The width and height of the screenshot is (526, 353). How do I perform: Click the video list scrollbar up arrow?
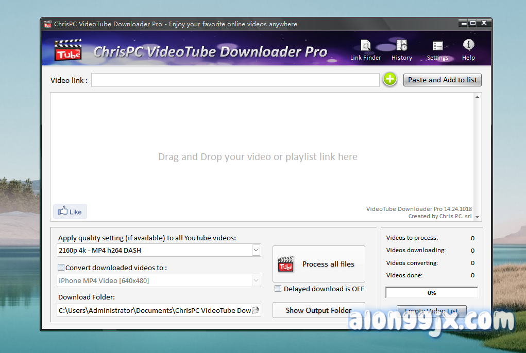(x=478, y=97)
